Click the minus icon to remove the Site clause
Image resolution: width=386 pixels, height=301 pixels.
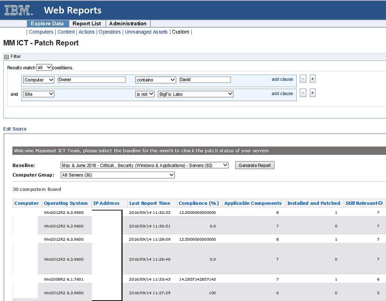pos(303,92)
